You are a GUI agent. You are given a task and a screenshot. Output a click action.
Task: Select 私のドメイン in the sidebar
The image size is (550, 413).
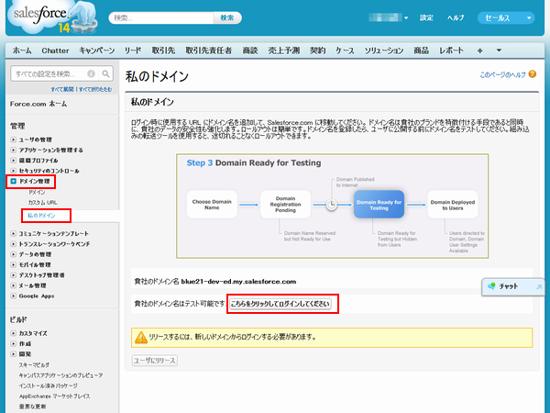click(41, 216)
